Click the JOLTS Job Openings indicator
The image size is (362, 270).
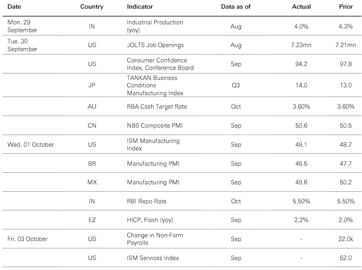[x=155, y=45]
